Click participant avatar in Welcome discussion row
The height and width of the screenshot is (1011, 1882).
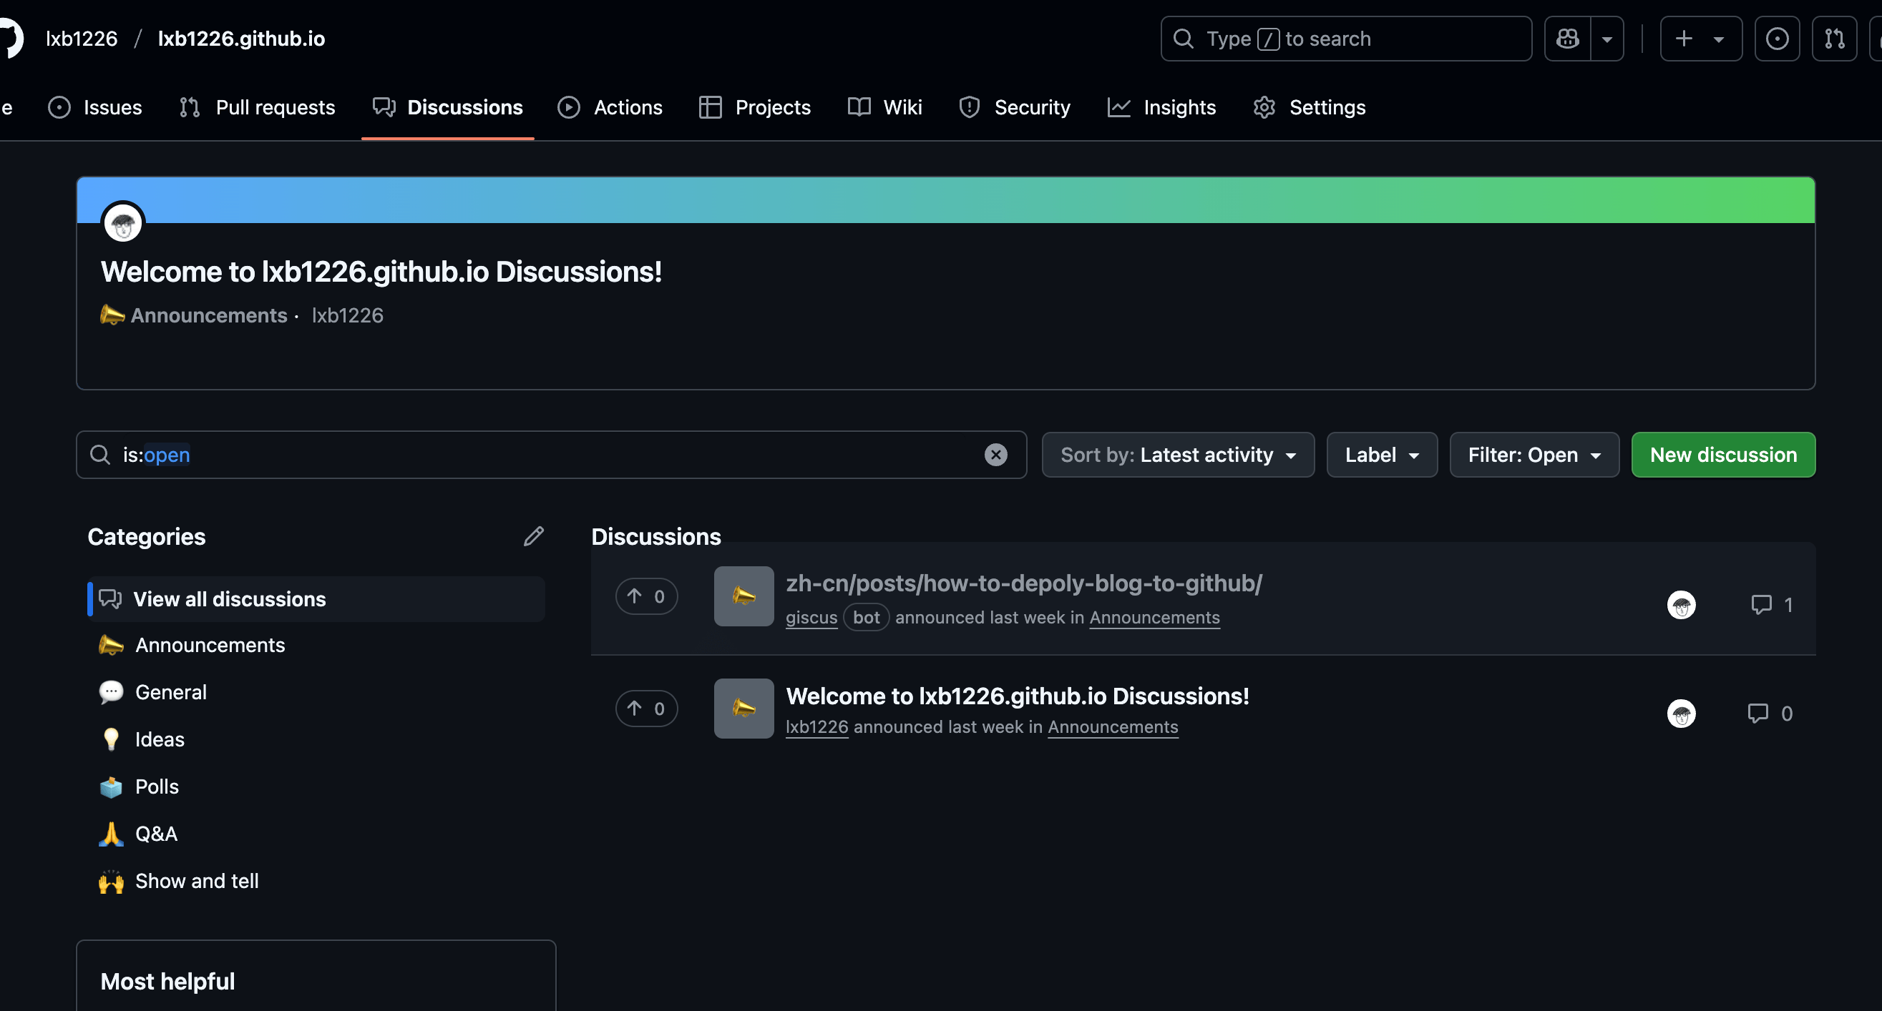(1681, 713)
